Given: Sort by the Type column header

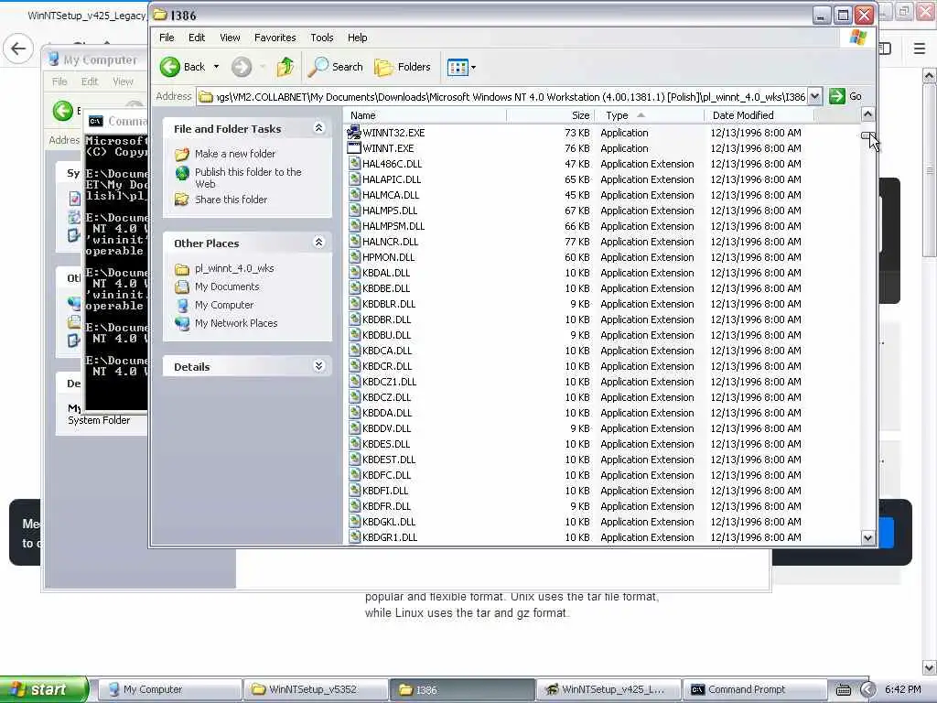Looking at the screenshot, I should (x=649, y=115).
